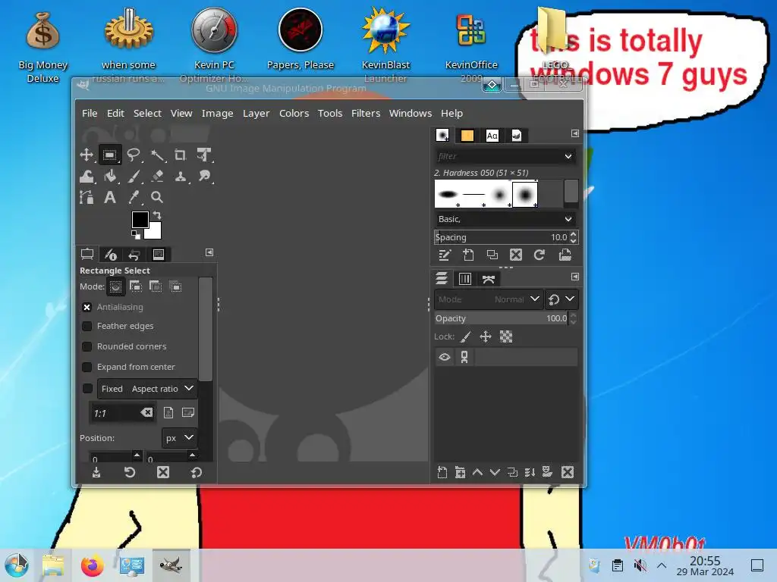
Task: Open the Undo History tab
Action: tap(134, 255)
